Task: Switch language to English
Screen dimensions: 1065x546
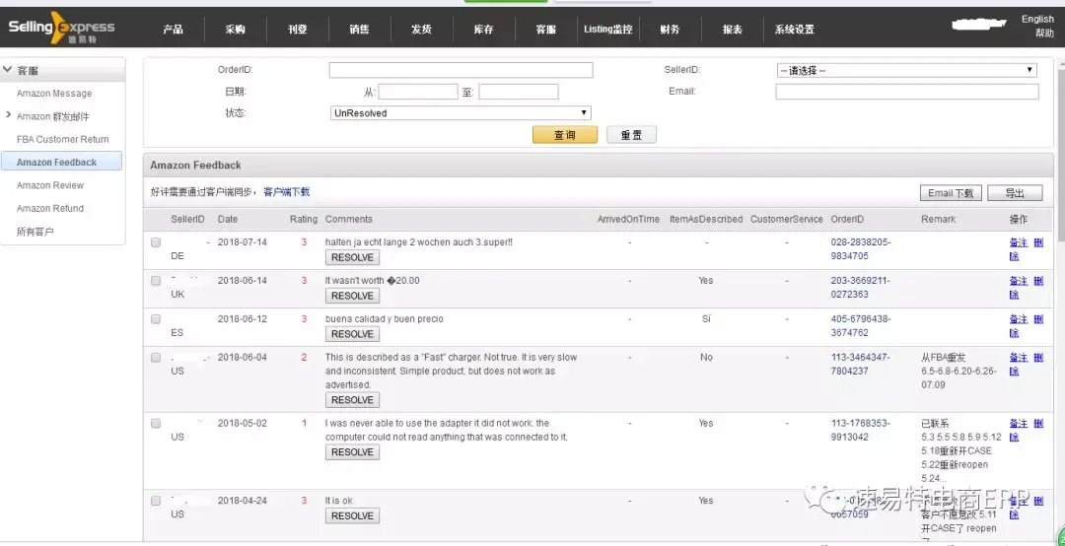Action: (1037, 19)
